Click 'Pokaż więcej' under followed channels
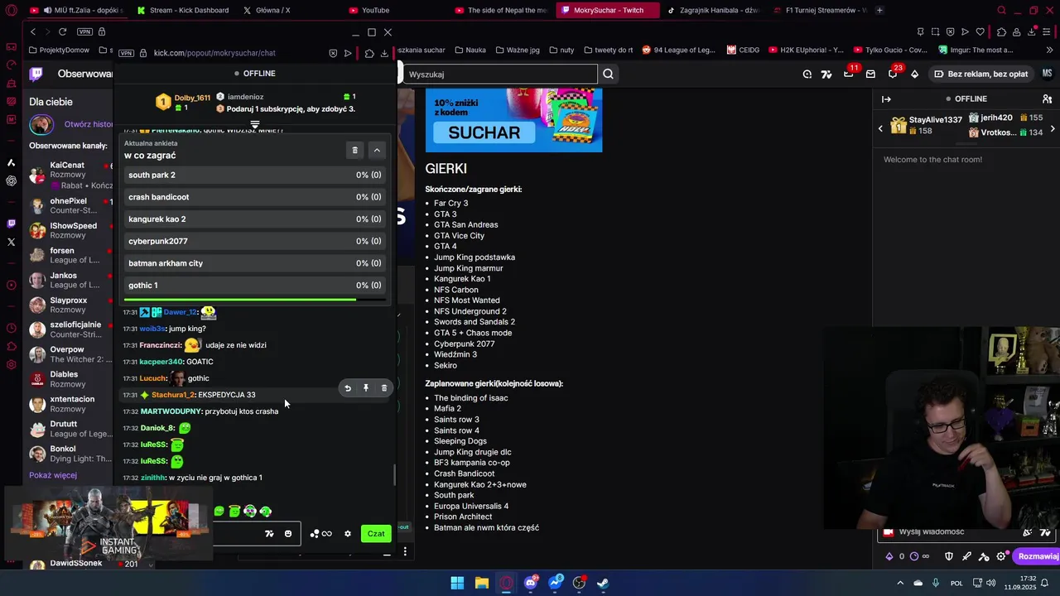This screenshot has width=1060, height=596. tap(53, 475)
